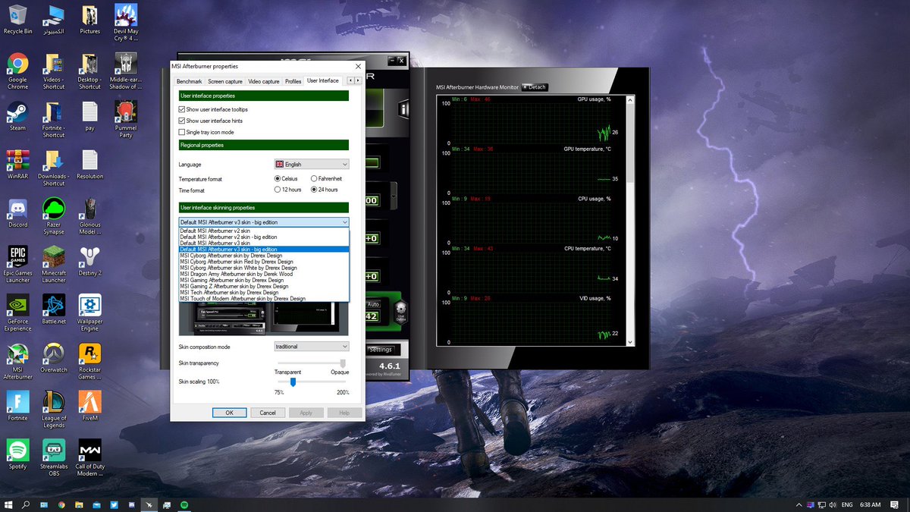Click Detach in the Hardware Monitor
Image resolution: width=910 pixels, height=512 pixels.
tap(534, 87)
